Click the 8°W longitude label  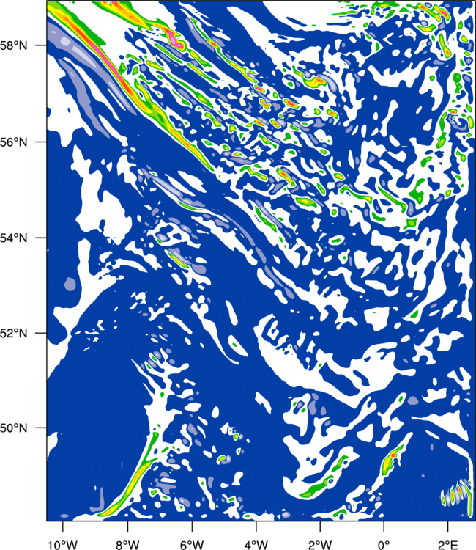point(127,544)
